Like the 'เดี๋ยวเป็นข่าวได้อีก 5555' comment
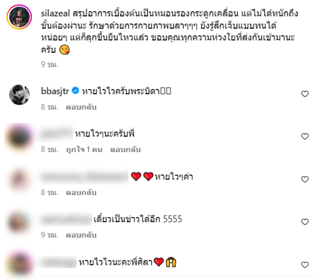Image resolution: width=317 pixels, height=280 pixels. pos(305,222)
